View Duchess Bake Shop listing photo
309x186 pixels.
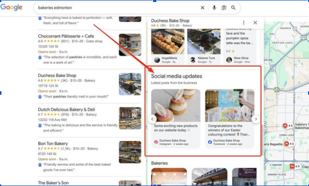(130, 84)
